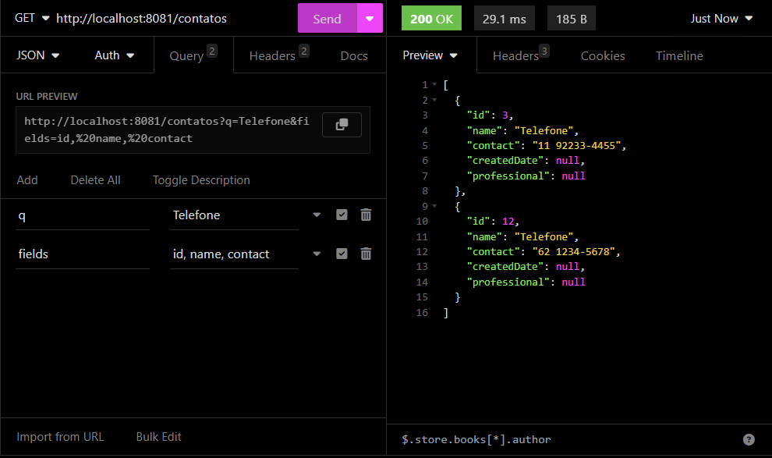Click the "62 1234-5678" contact value
Image resolution: width=772 pixels, height=458 pixels.
coord(574,251)
